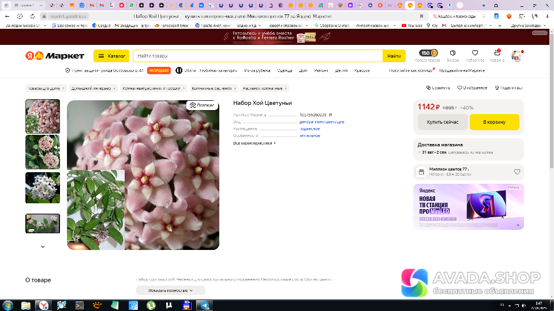
Task: Open the Каталог menu button
Action: [x=111, y=56]
